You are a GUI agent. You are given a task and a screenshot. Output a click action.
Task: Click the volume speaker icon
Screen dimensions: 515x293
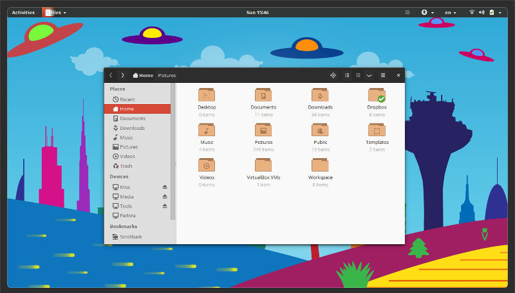[482, 12]
